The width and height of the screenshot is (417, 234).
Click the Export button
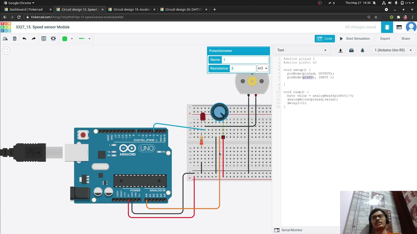(x=385, y=39)
